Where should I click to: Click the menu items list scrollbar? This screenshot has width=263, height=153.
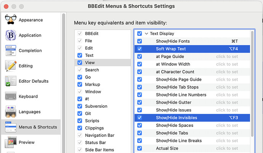252,84
